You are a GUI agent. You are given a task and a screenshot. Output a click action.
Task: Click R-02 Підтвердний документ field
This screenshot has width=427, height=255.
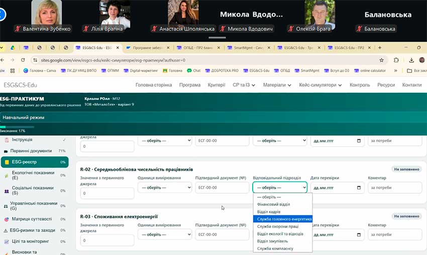[222, 188]
